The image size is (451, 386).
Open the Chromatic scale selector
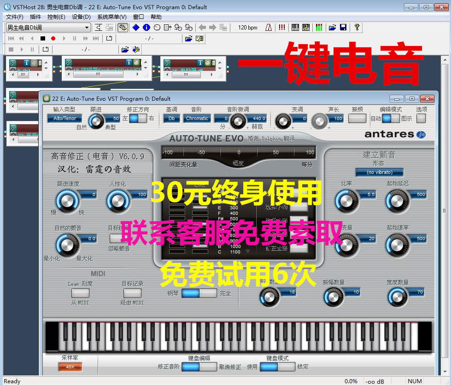197,118
